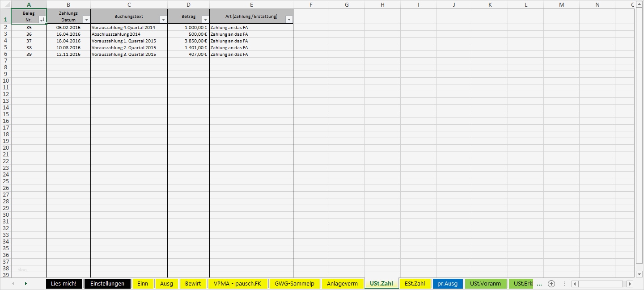Click Zahlung an das FA in row 2
Screen dimensions: 644x290
coord(251,27)
